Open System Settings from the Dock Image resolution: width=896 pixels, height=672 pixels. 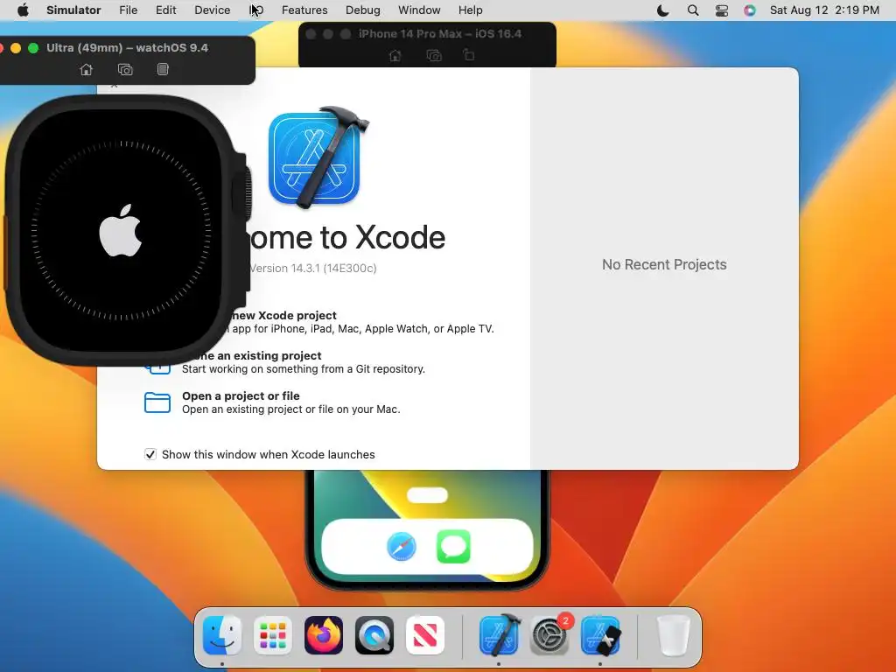[549, 635]
